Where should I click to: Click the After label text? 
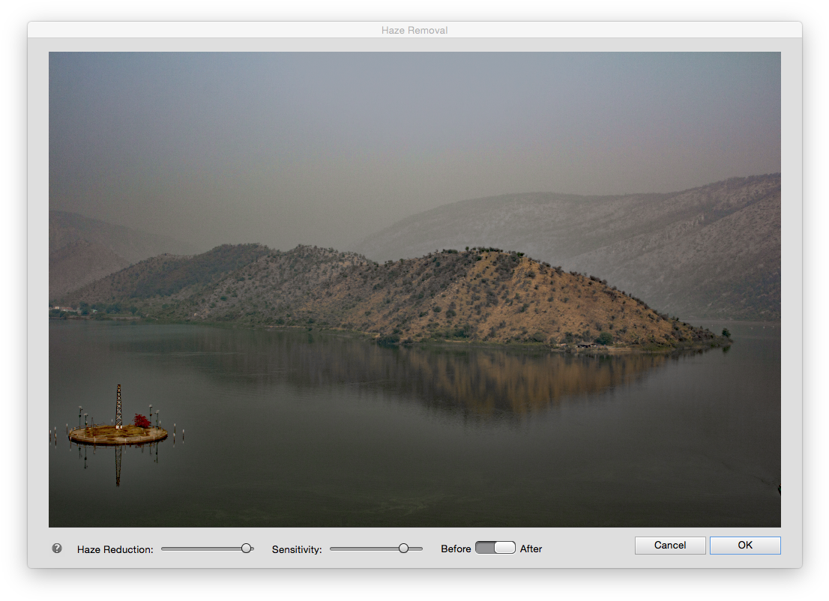(x=531, y=549)
